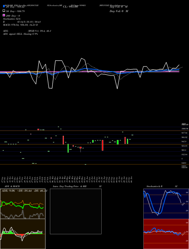The height and width of the screenshot is (249, 189).
Task: Click the RSI 14/5 values line
Action: (22, 22)
